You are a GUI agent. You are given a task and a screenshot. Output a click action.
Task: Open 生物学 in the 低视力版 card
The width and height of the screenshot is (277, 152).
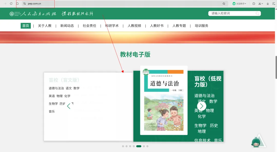(x=200, y=126)
